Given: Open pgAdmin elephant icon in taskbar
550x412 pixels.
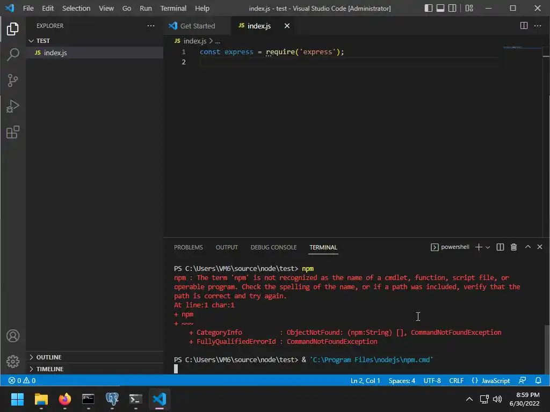Looking at the screenshot, I should coord(112,399).
